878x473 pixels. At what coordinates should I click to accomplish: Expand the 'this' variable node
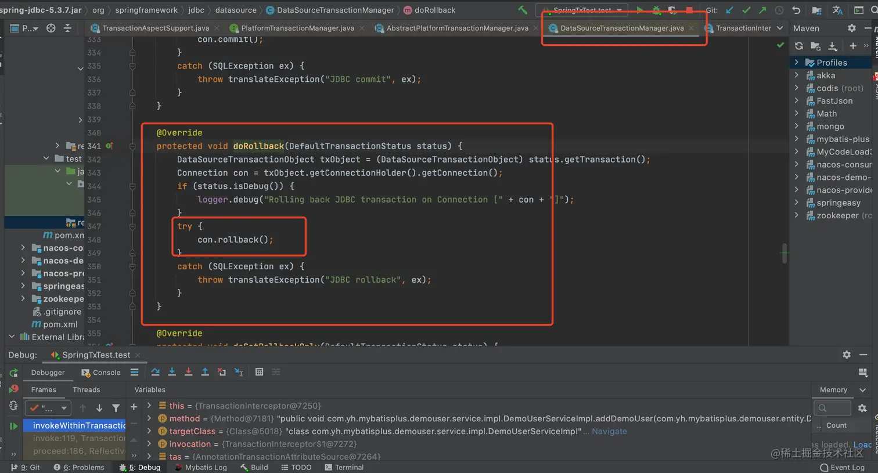tap(149, 405)
